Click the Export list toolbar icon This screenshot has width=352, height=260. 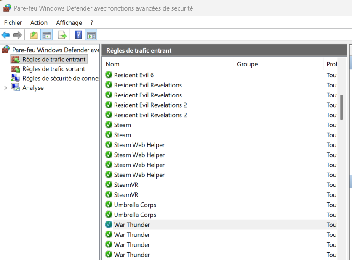pos(62,35)
